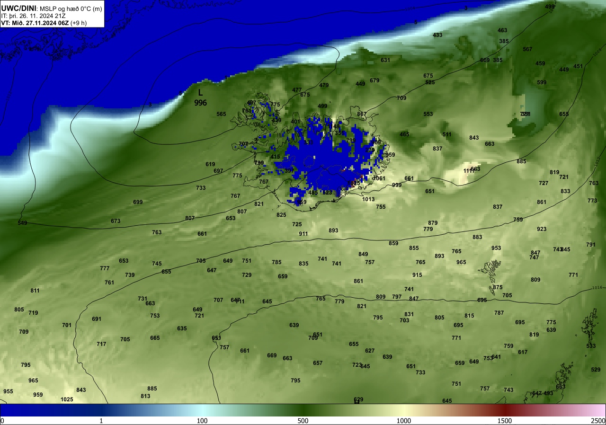Click the 785 map value
606x425 pixels.
276,263
